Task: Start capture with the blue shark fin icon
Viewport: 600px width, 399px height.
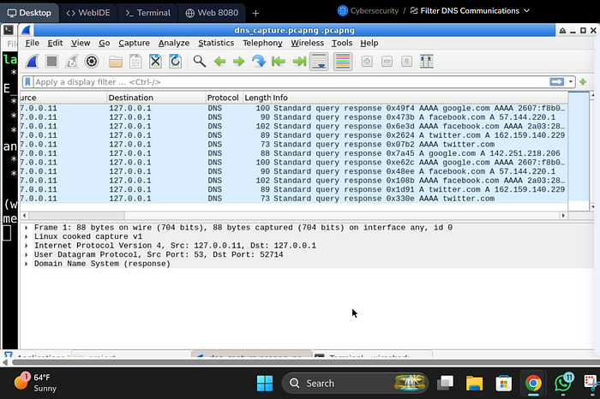Action: click(x=33, y=62)
